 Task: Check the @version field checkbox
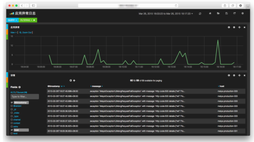click(x=12, y=106)
